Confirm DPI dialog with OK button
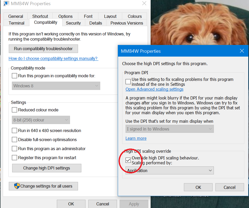 click(198, 187)
